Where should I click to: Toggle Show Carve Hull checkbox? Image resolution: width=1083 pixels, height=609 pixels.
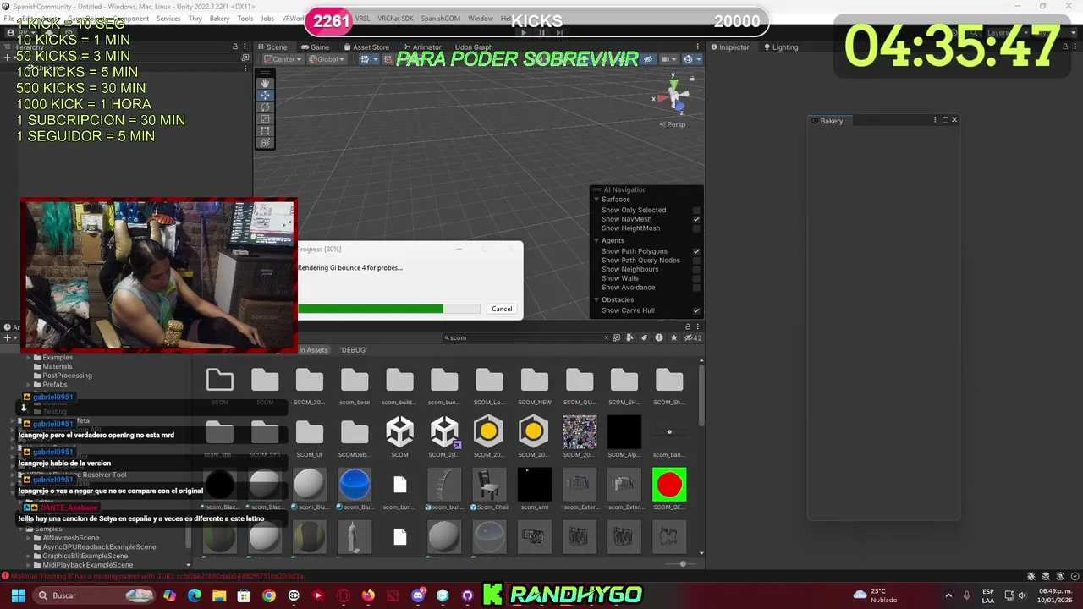(696, 310)
